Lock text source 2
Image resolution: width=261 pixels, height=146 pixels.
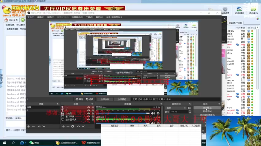coord(93,110)
